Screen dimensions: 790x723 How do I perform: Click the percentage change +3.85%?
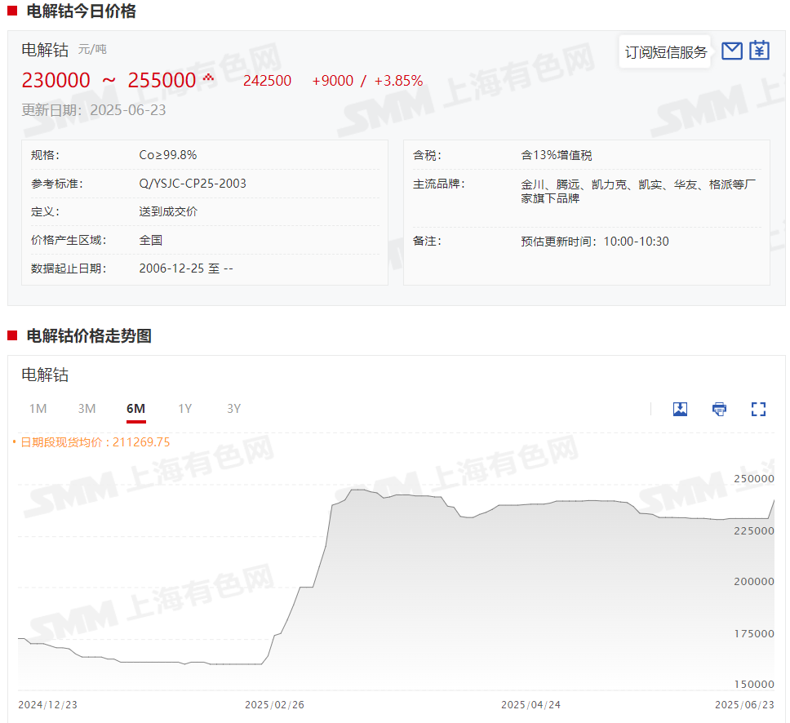click(398, 81)
